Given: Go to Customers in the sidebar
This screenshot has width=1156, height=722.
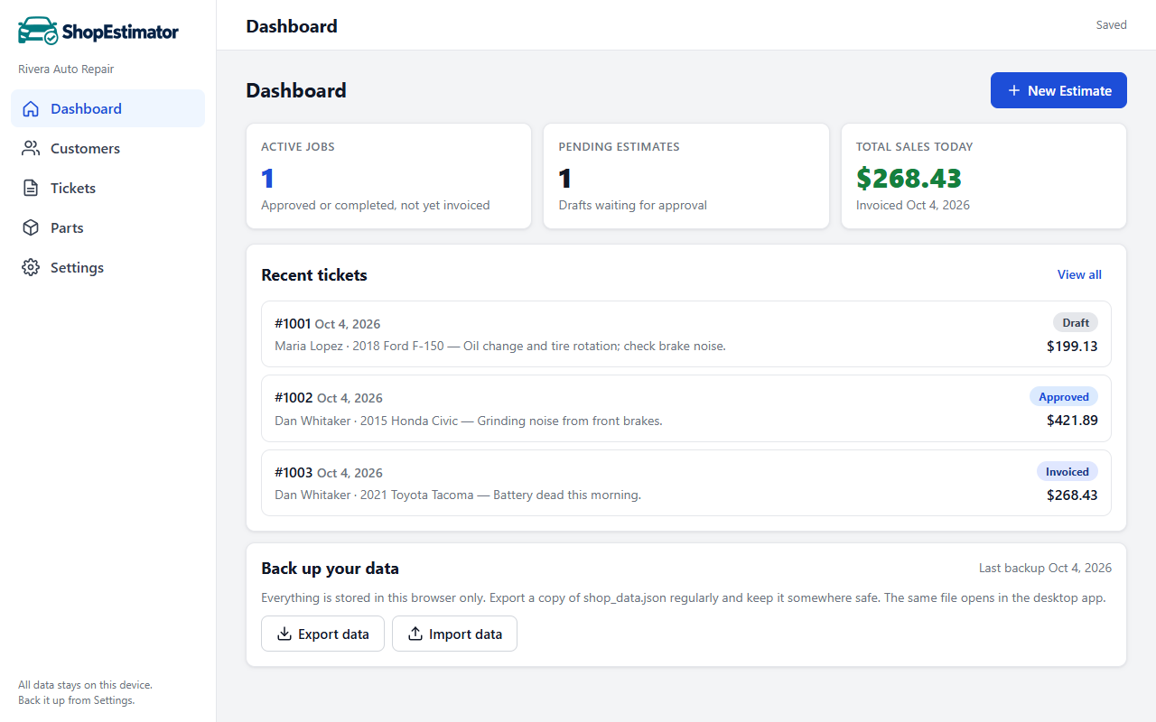Looking at the screenshot, I should (x=107, y=149).
